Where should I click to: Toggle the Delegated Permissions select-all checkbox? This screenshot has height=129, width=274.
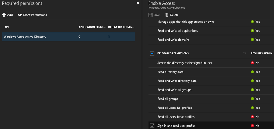[x=152, y=53]
